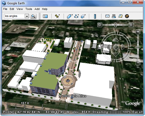Add a path tool icon
The height and width of the screenshot is (116, 145).
76,16
